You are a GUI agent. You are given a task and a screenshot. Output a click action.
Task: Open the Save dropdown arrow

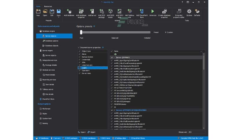(x=59, y=17)
